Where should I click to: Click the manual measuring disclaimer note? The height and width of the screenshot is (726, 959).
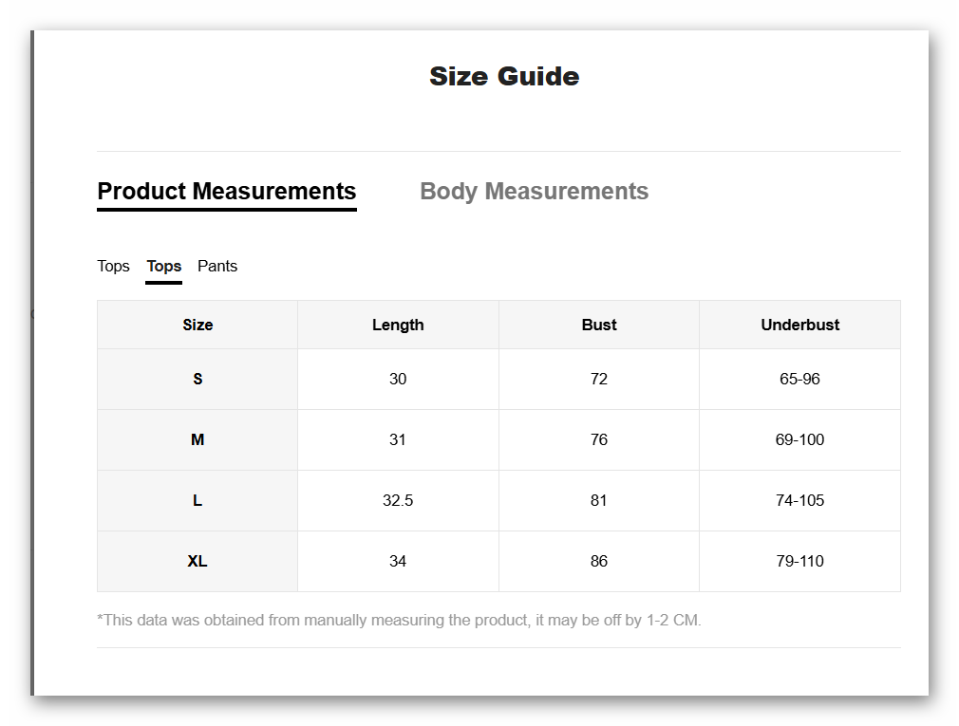coord(399,621)
